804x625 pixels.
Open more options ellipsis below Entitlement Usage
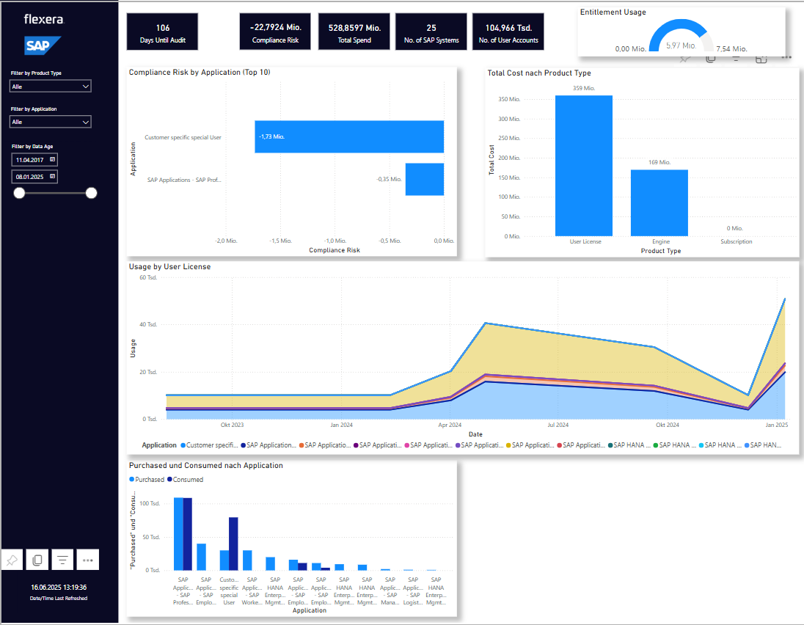(x=786, y=57)
